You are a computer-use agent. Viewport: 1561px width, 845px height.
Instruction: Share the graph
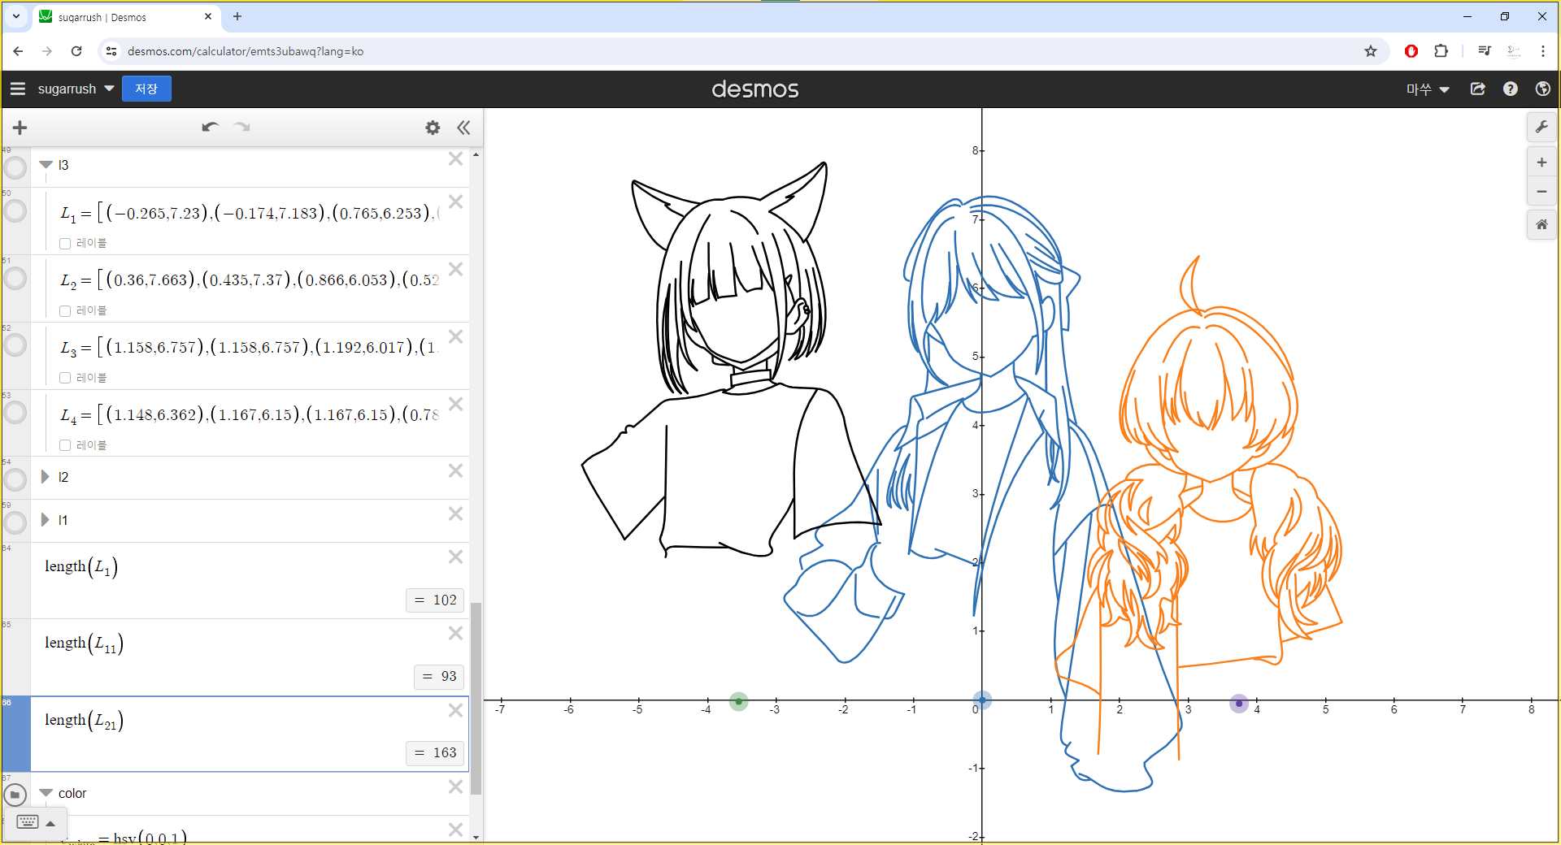click(1478, 89)
